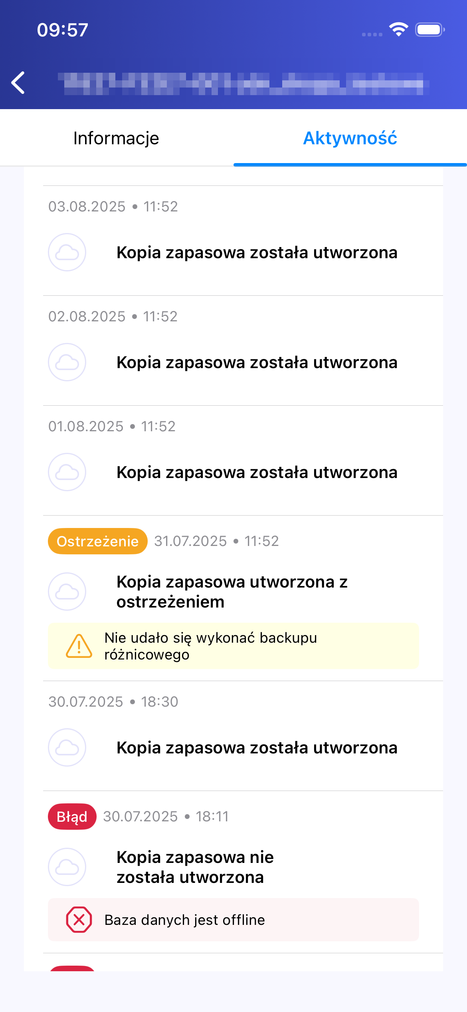Tap the orange Ostrzeżenie badge

[x=98, y=541]
